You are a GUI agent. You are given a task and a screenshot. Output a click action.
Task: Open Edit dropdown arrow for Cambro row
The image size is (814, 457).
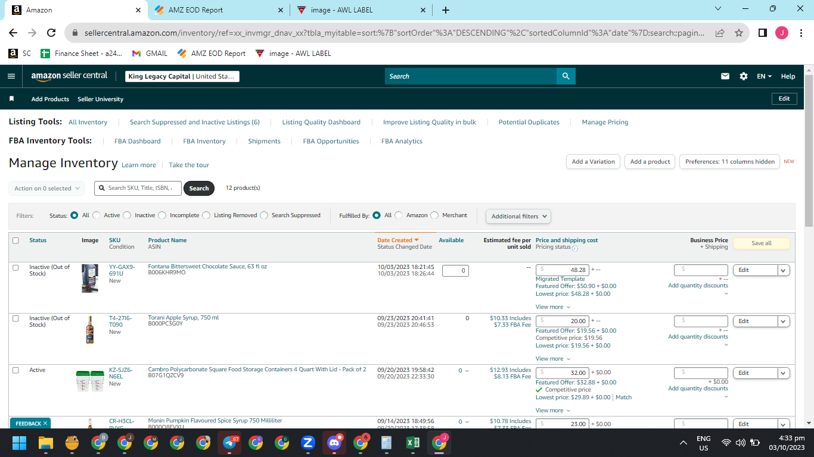(x=784, y=373)
